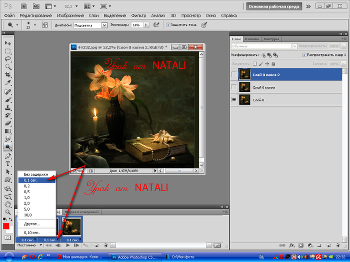Toggle lock transparent pixels icon

point(254,64)
